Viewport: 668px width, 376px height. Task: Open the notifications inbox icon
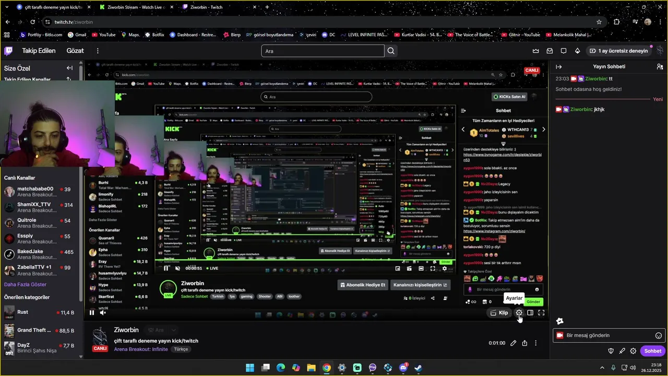[550, 51]
